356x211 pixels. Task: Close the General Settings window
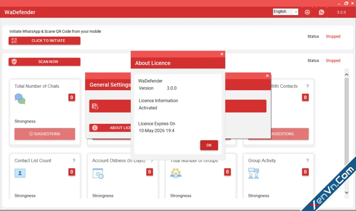[267, 76]
